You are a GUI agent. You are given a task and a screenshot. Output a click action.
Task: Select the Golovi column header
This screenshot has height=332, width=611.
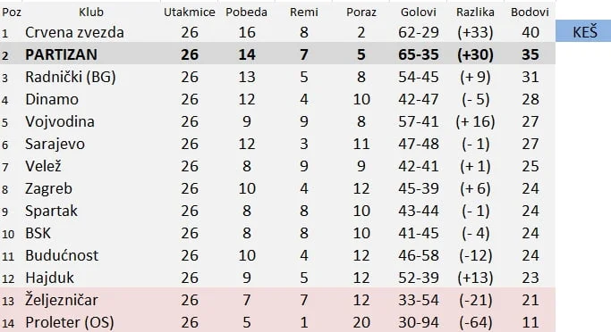tap(418, 12)
